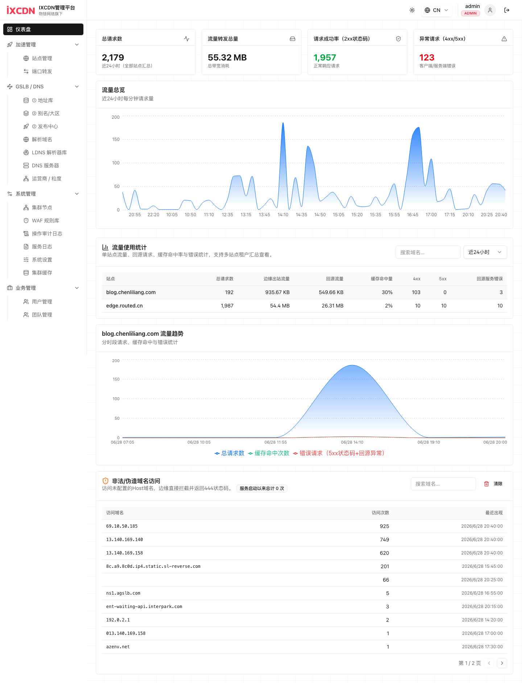This screenshot has height=683, width=522.
Task: Click the 别名/大区 layers icon
Action: tap(26, 113)
